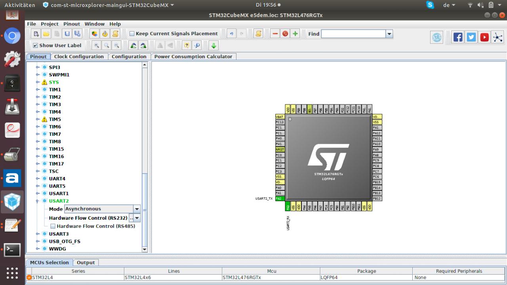Open the ST Community network icon

[x=498, y=37]
